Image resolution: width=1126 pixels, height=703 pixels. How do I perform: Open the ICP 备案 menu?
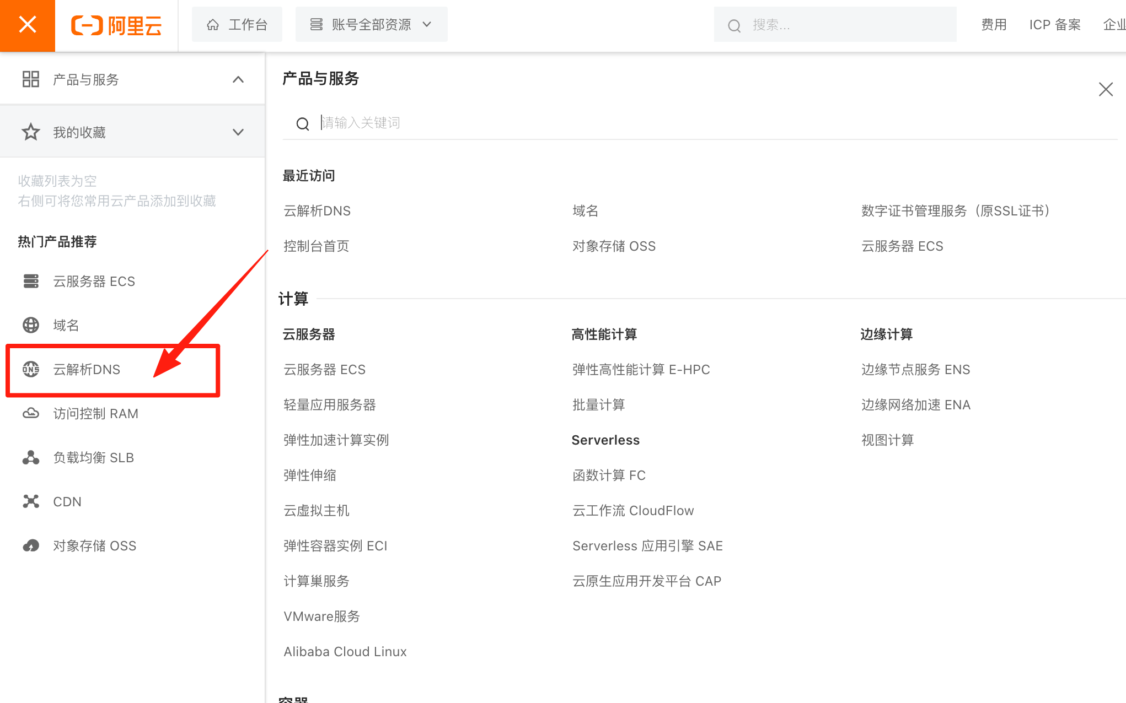pos(1054,25)
